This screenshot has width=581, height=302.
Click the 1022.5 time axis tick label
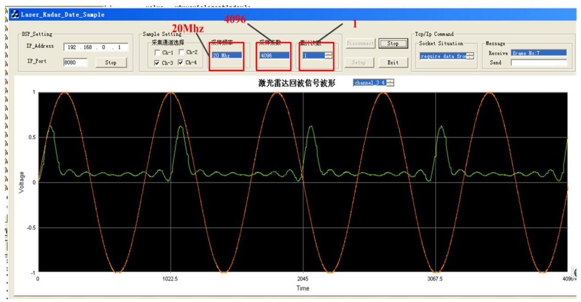[x=171, y=279]
